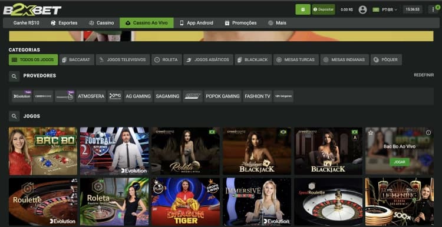Open the Cassino Ao Vivo tab
This screenshot has height=227, width=442.
pos(147,23)
